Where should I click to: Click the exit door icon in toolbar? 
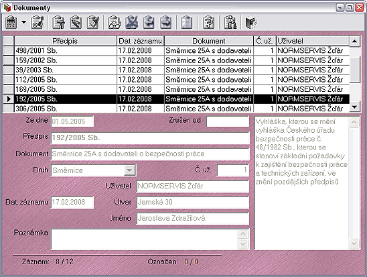pos(251,23)
